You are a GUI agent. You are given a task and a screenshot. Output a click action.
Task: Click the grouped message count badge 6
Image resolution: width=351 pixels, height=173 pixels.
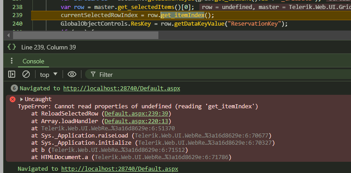coord(14,88)
